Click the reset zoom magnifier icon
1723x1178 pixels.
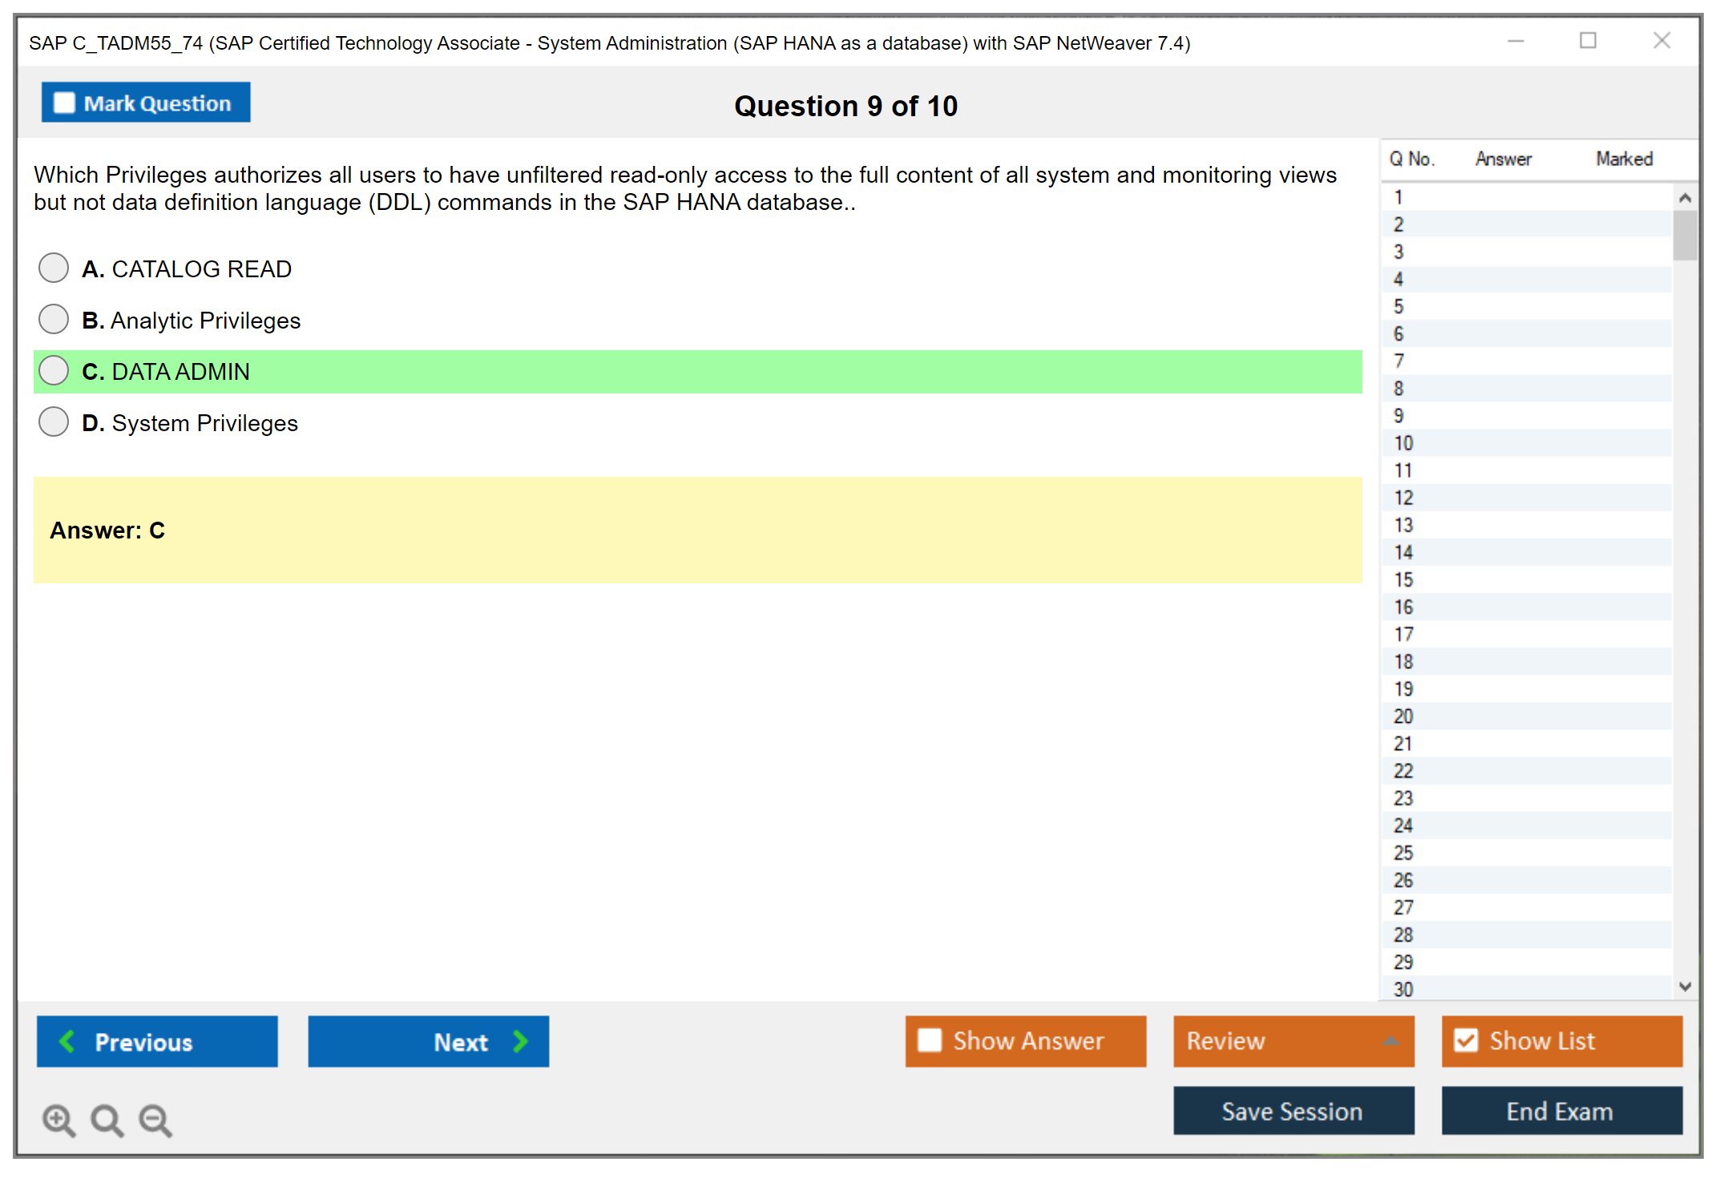pos(107,1120)
